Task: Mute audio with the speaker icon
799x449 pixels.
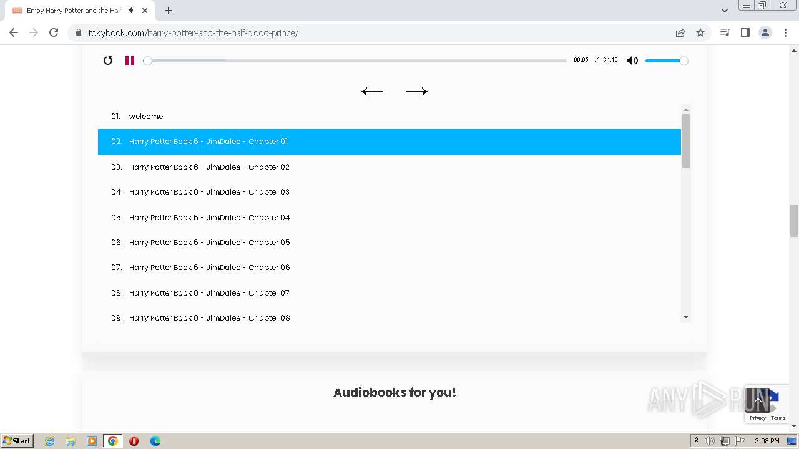Action: (x=632, y=60)
